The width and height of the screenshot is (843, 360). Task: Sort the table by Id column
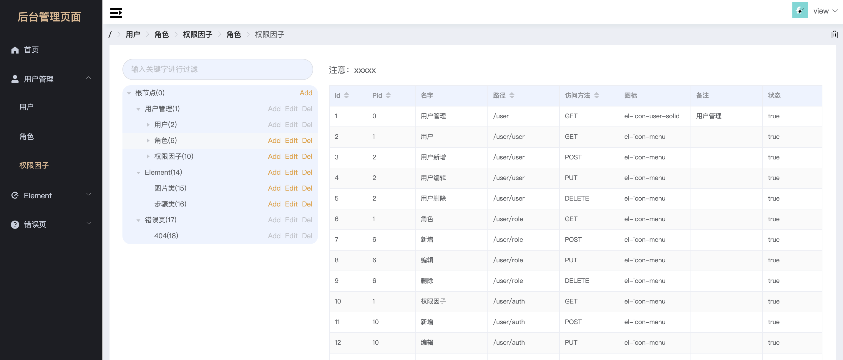(346, 95)
